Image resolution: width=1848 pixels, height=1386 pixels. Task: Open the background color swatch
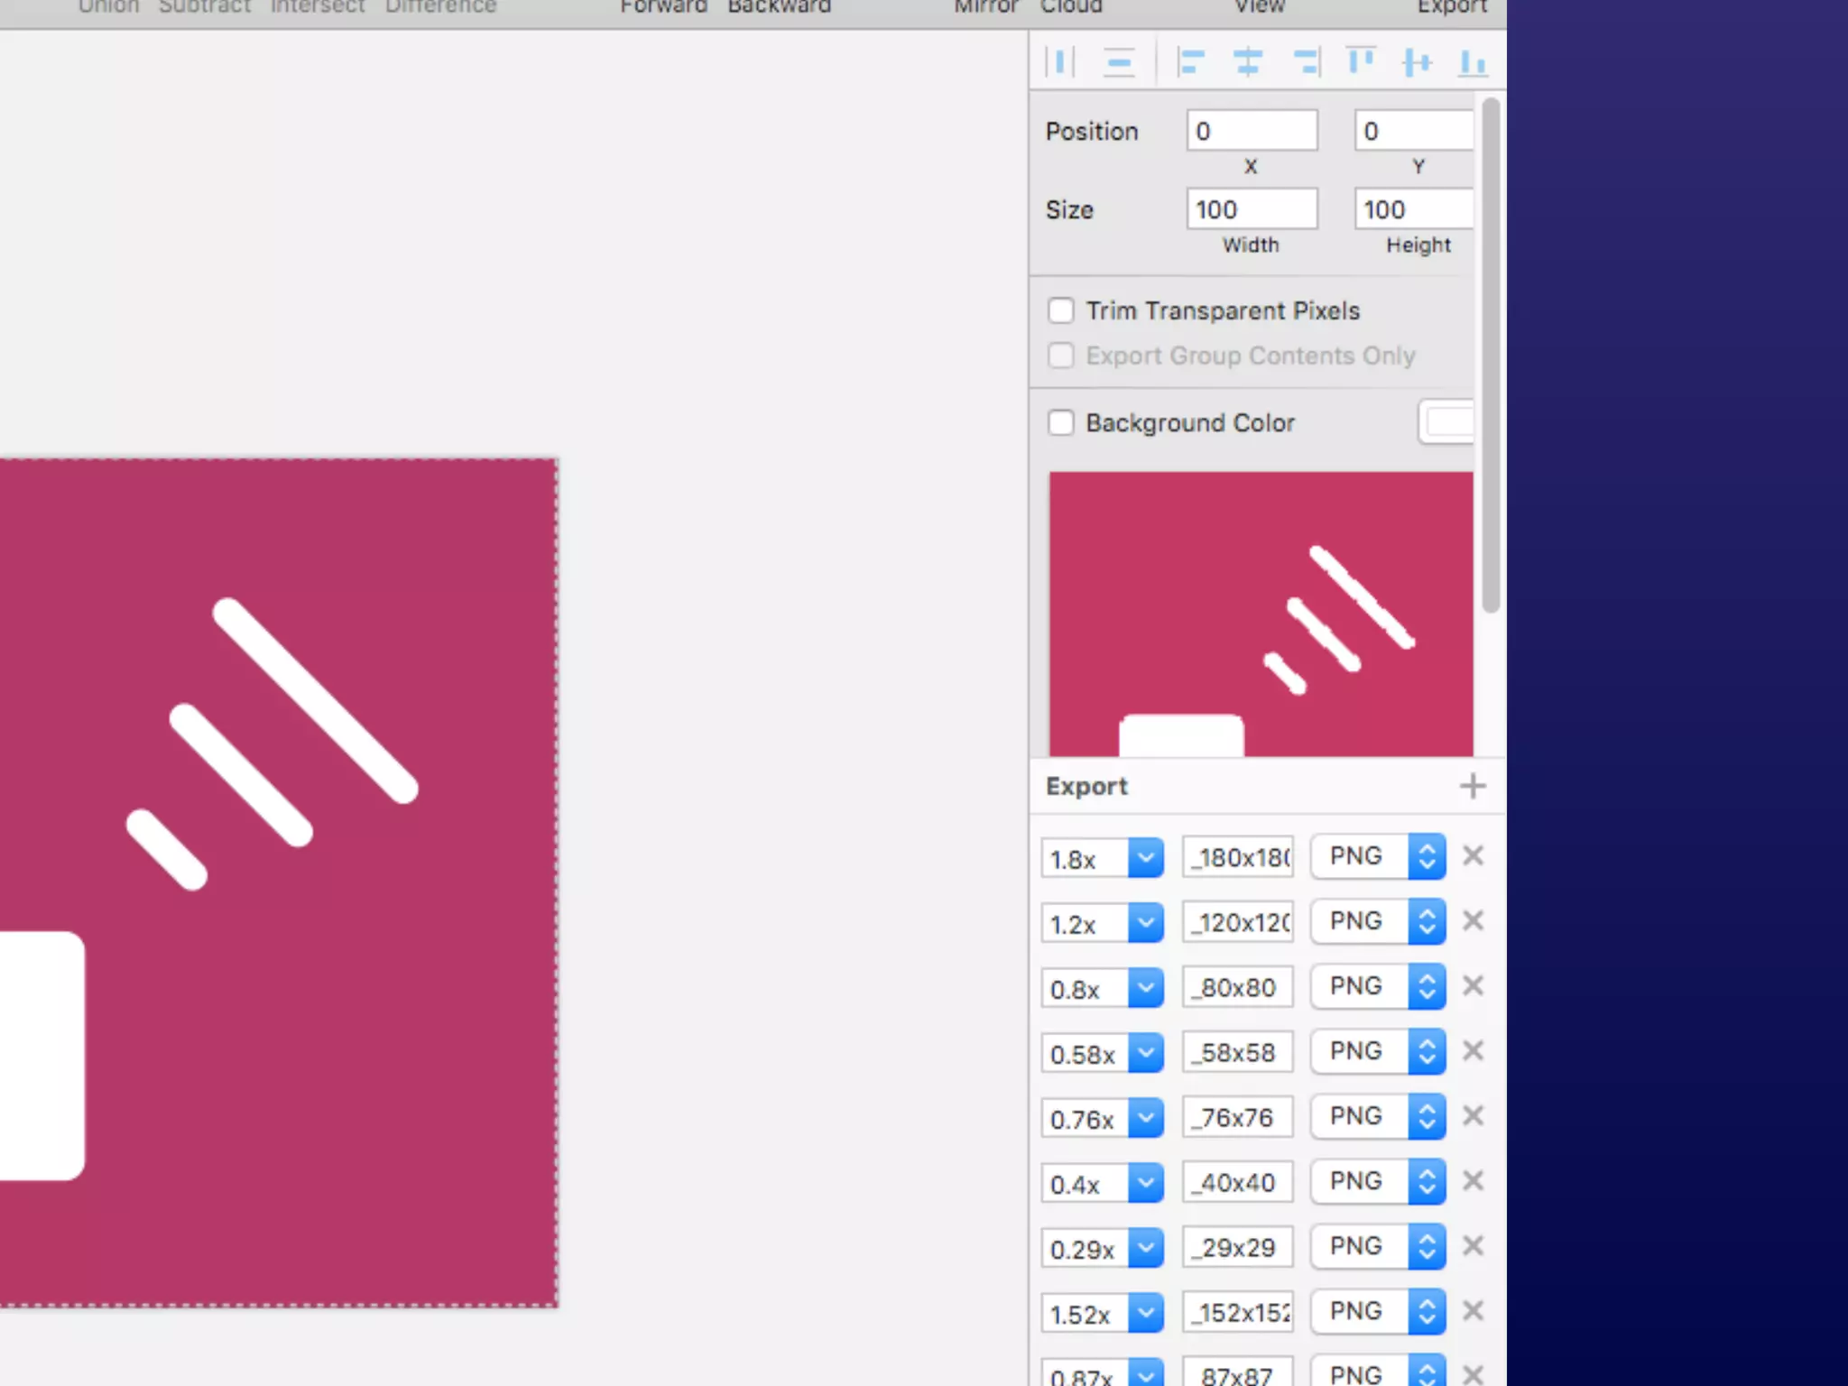(1446, 422)
